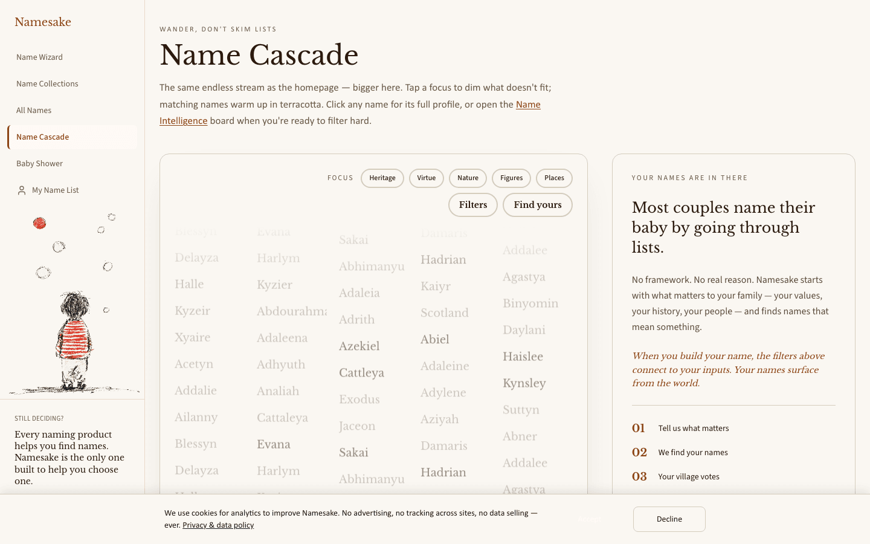The width and height of the screenshot is (870, 544).
Task: Open the name Jaceon
Action: [357, 426]
